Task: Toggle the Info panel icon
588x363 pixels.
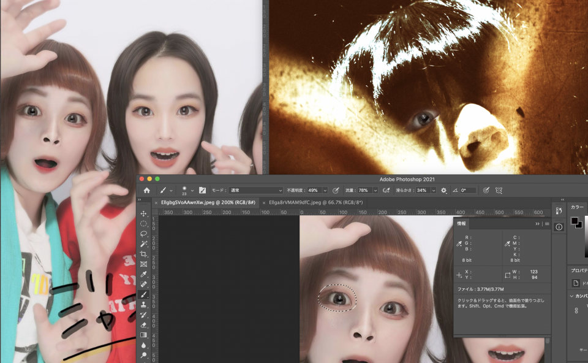Action: pos(559,227)
